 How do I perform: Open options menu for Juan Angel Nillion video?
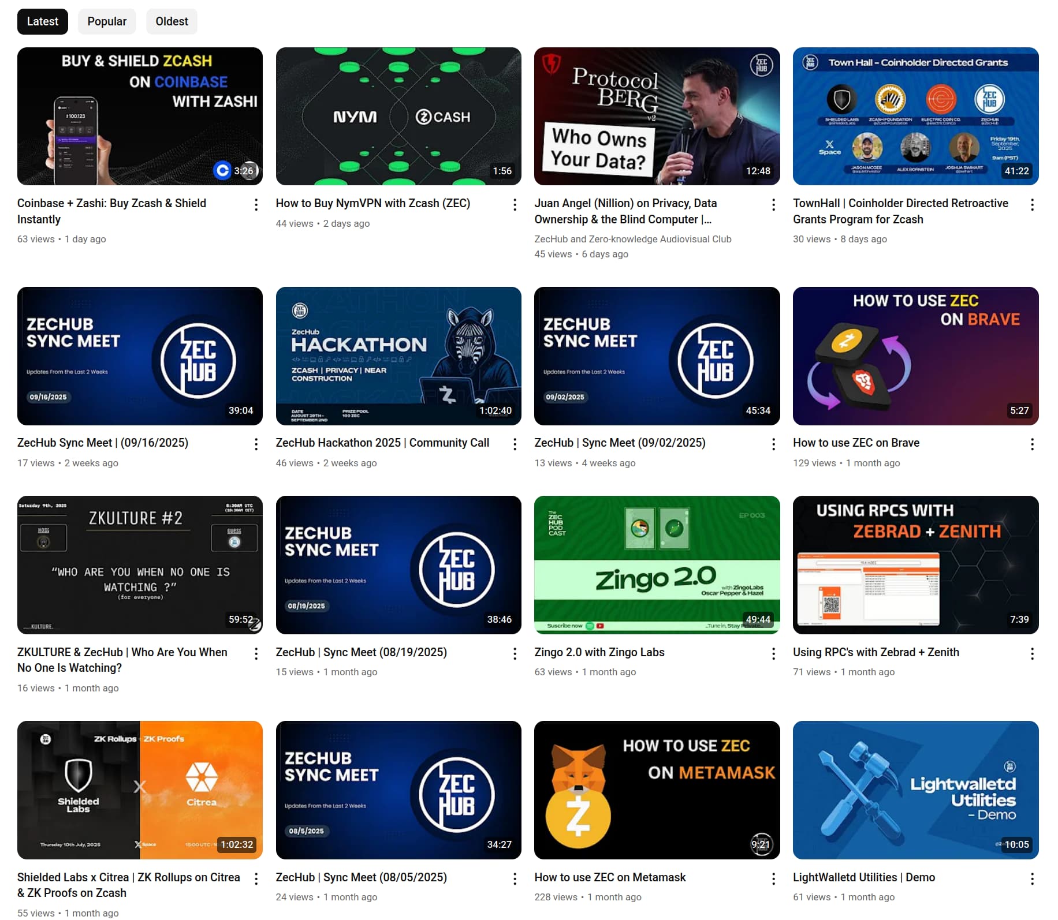[x=773, y=205]
